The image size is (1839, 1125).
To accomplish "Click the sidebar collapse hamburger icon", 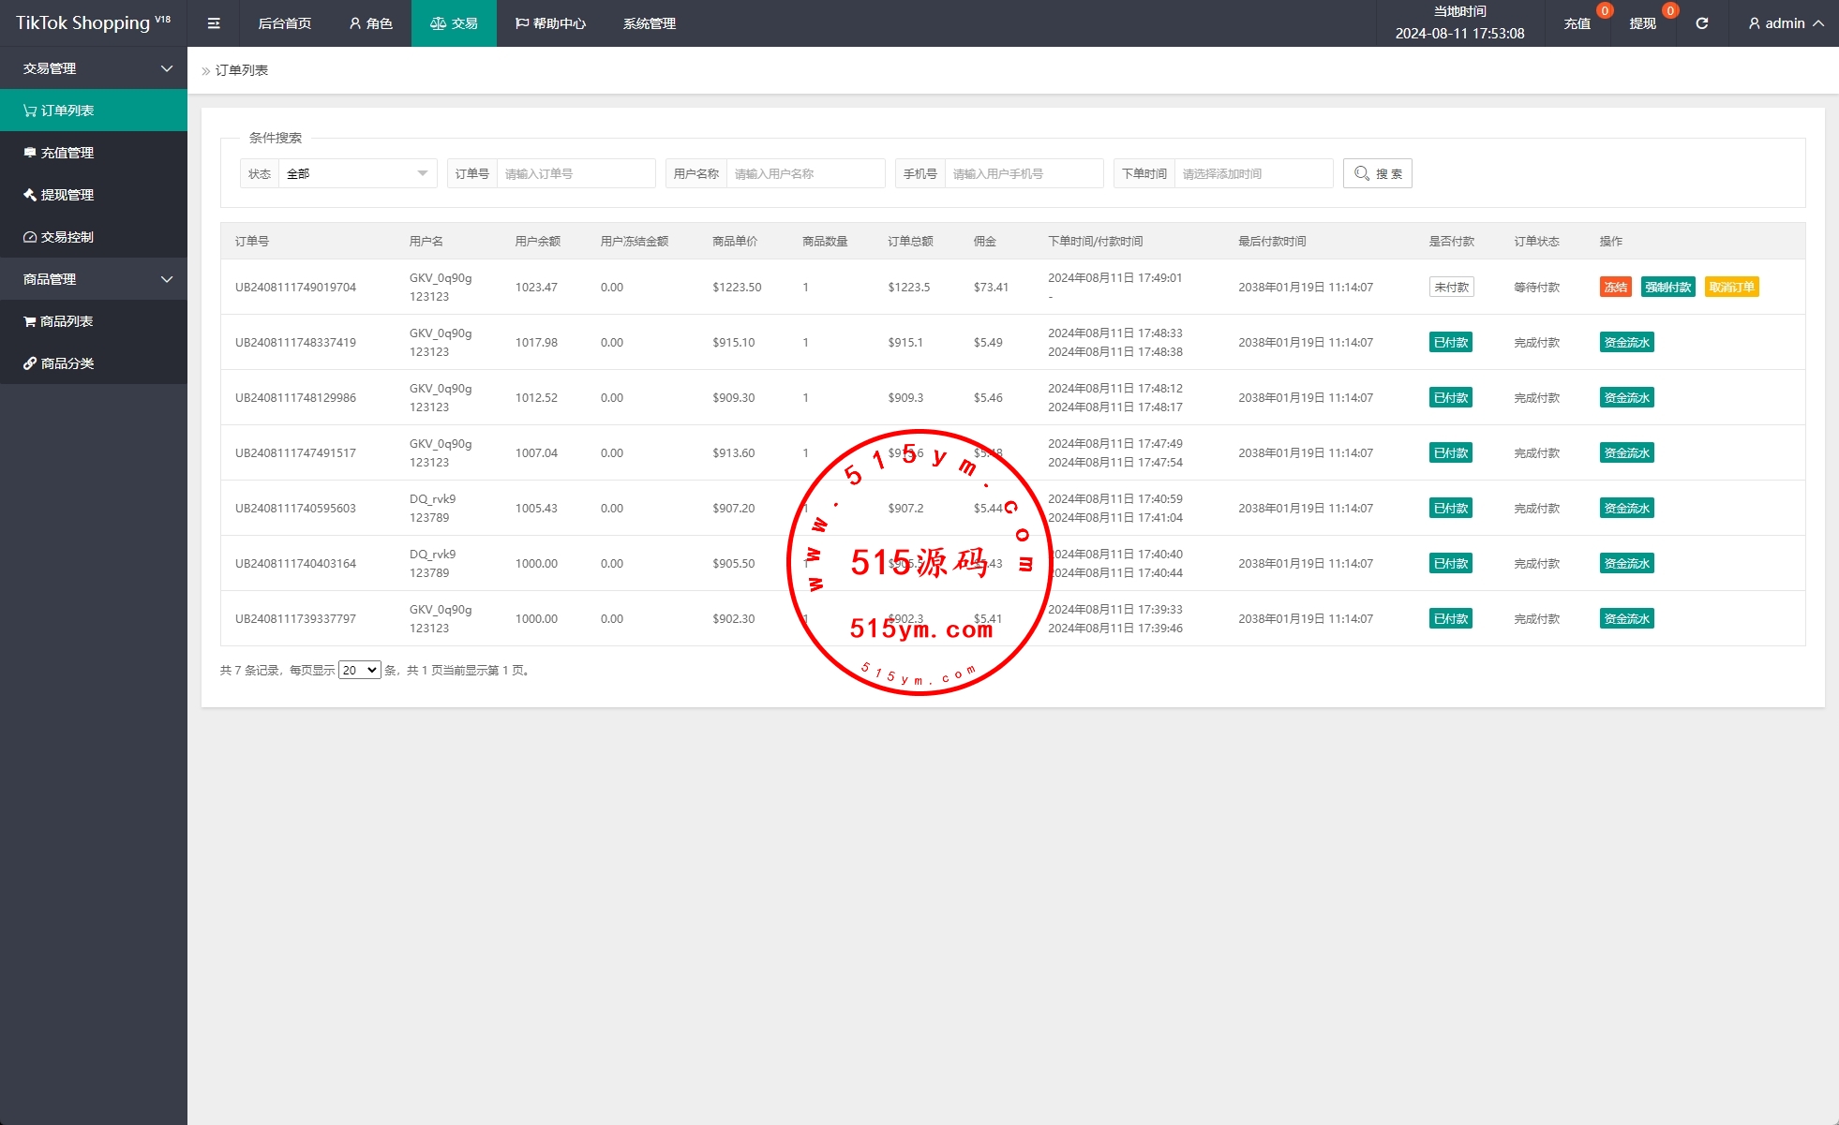I will point(214,23).
